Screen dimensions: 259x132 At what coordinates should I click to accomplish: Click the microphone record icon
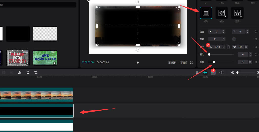[x=197, y=72]
